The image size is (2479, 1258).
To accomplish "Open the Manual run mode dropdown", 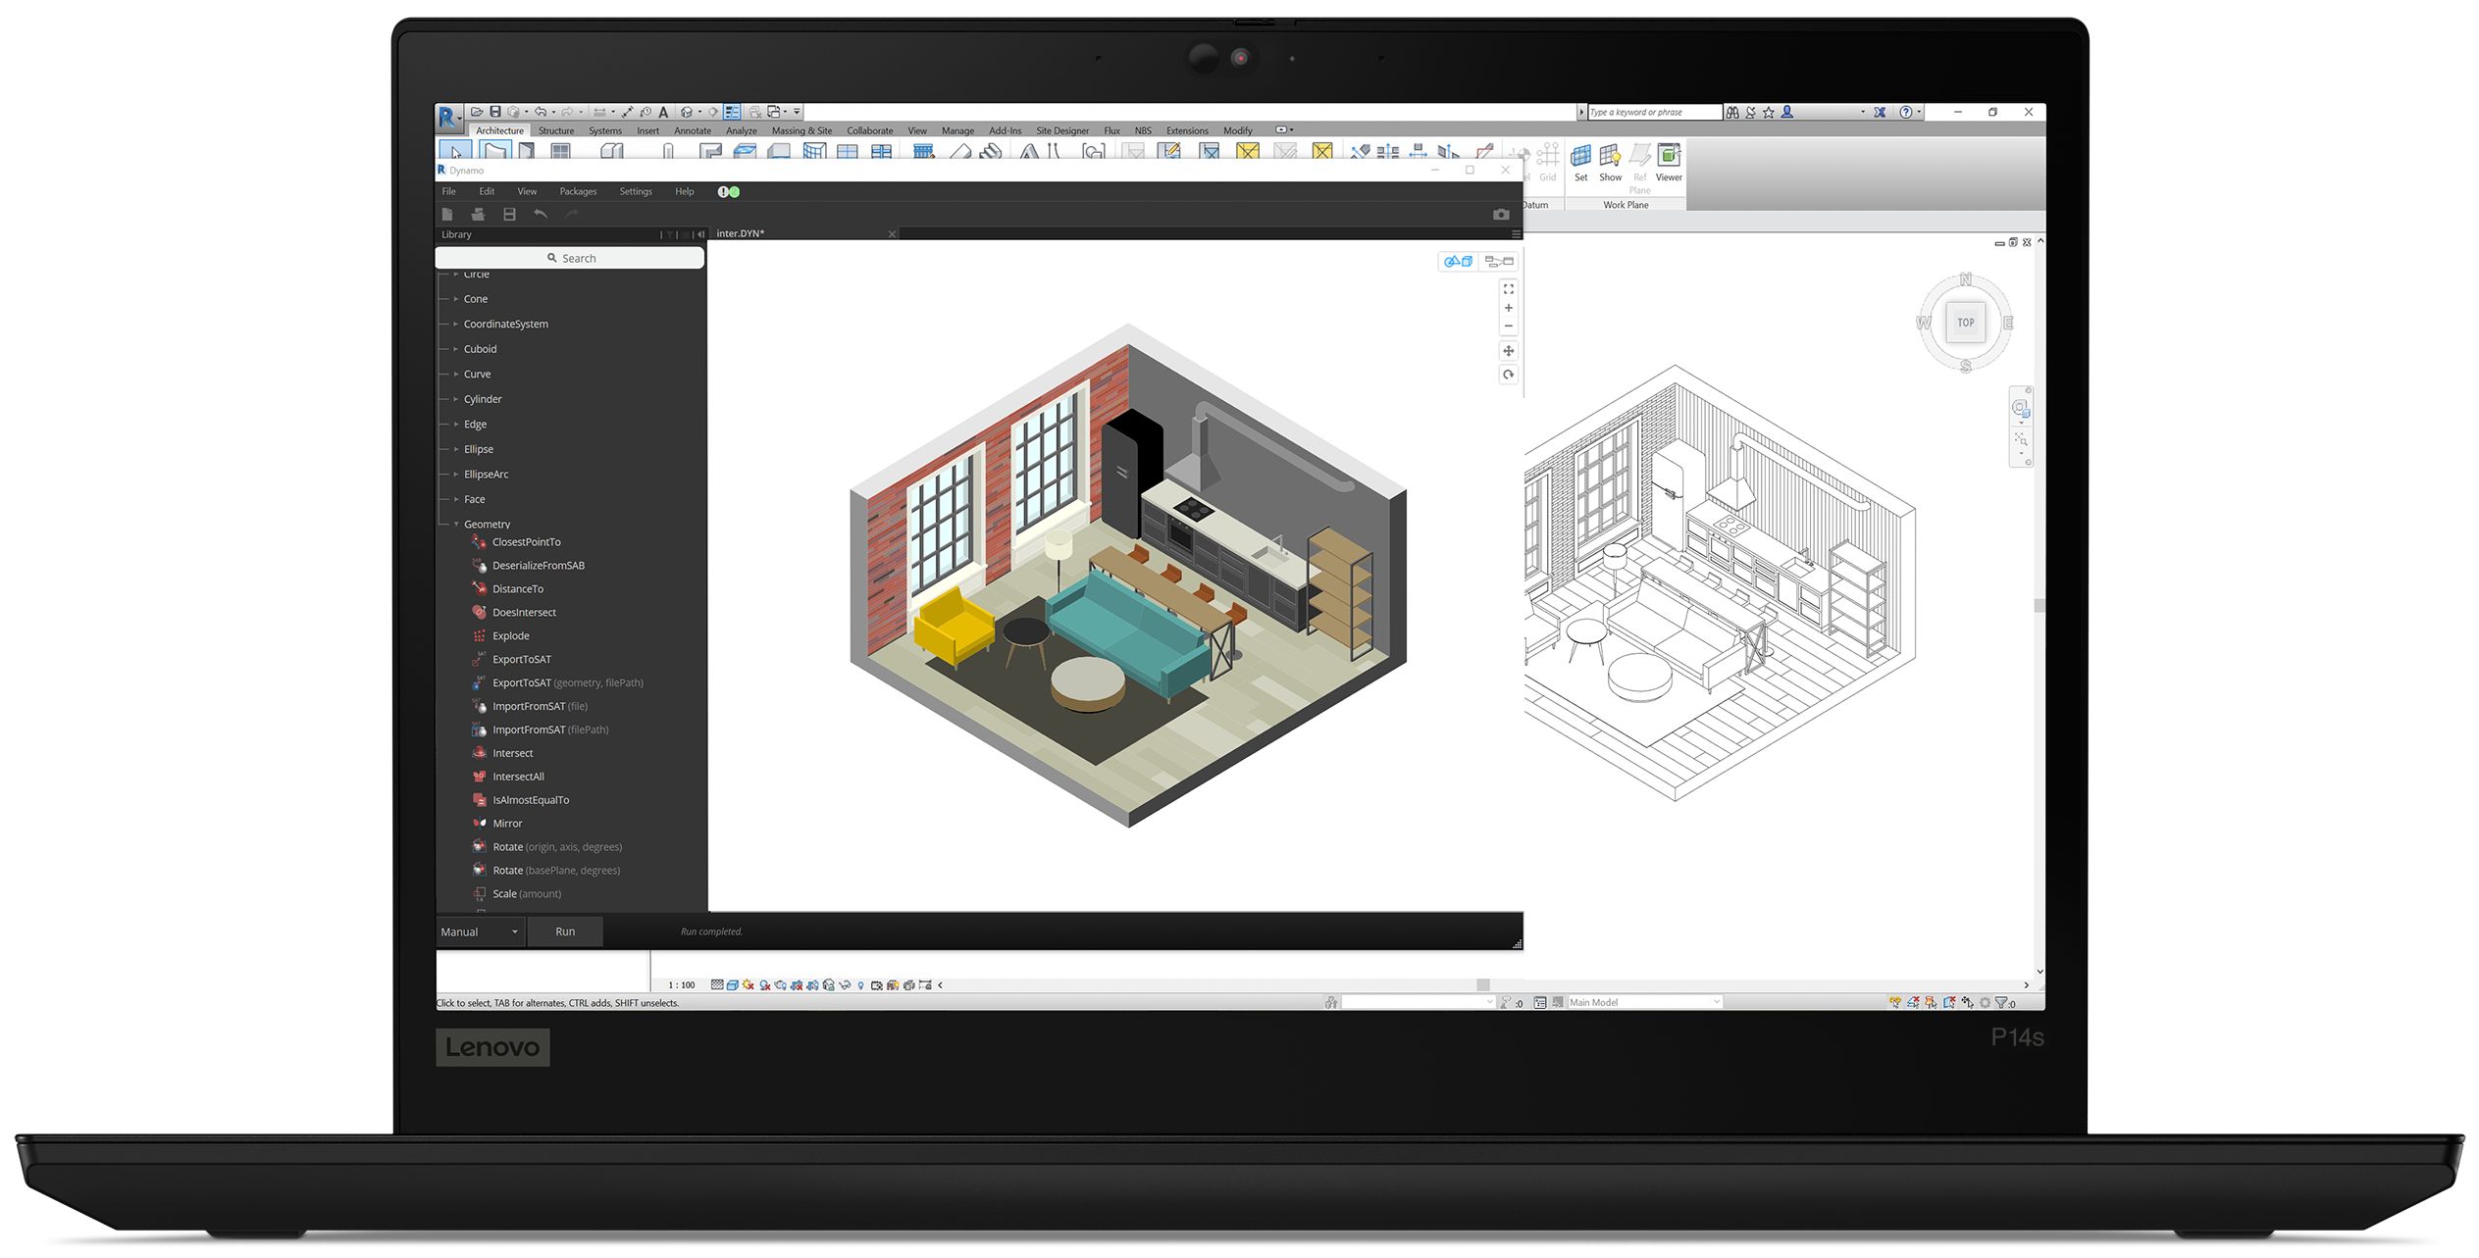I will pyautogui.click(x=480, y=931).
